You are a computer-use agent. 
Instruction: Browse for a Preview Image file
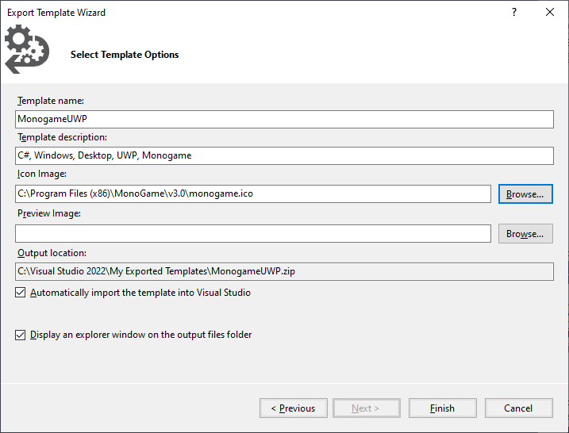(525, 233)
